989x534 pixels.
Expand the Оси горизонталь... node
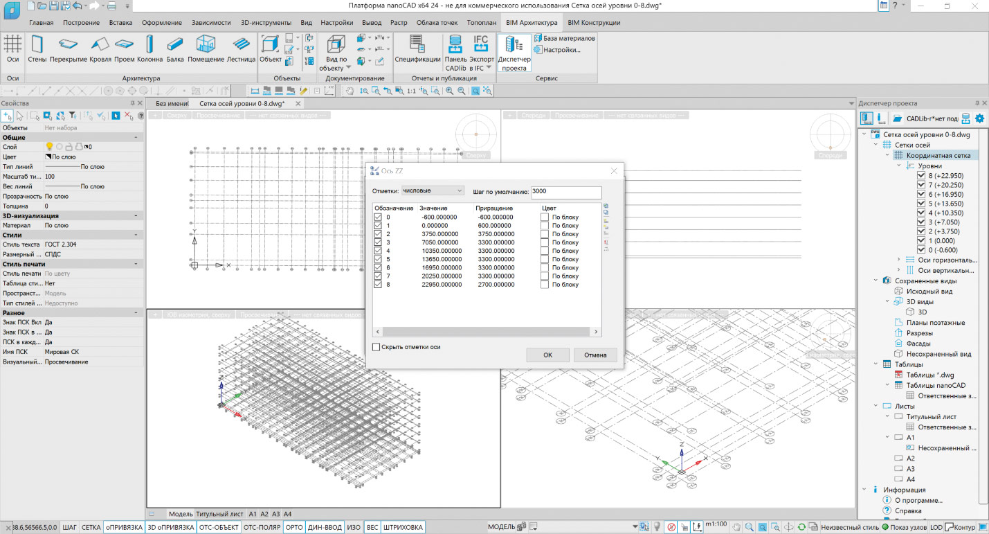click(x=899, y=260)
